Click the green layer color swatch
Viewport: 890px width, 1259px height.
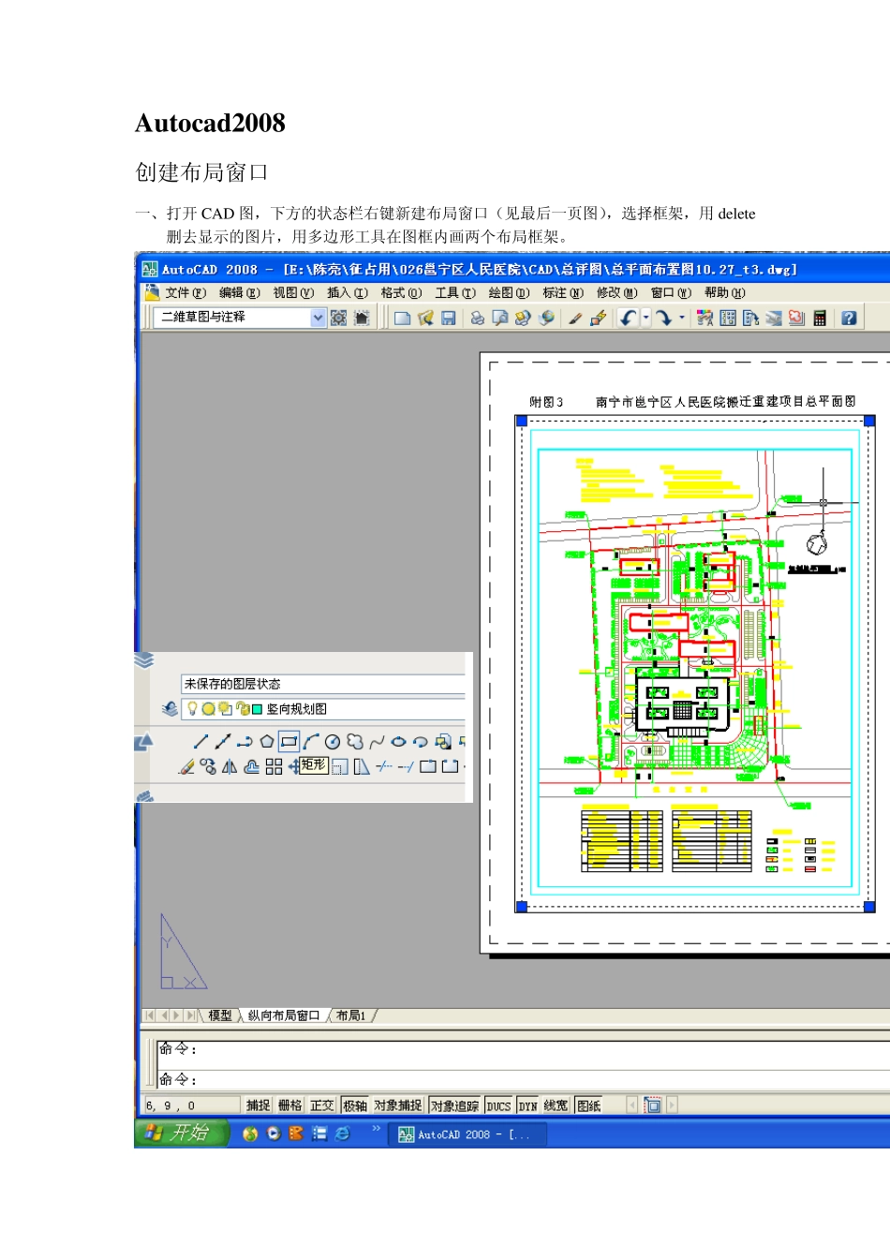point(258,709)
